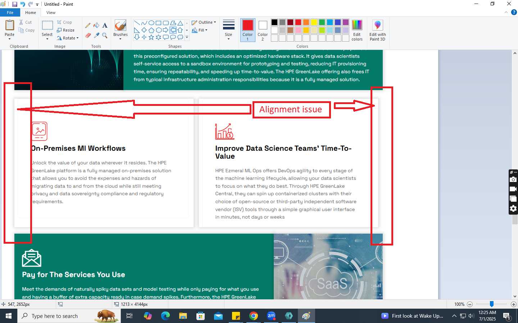Expand the Select dropdown arrow
518x323 pixels.
(x=47, y=39)
